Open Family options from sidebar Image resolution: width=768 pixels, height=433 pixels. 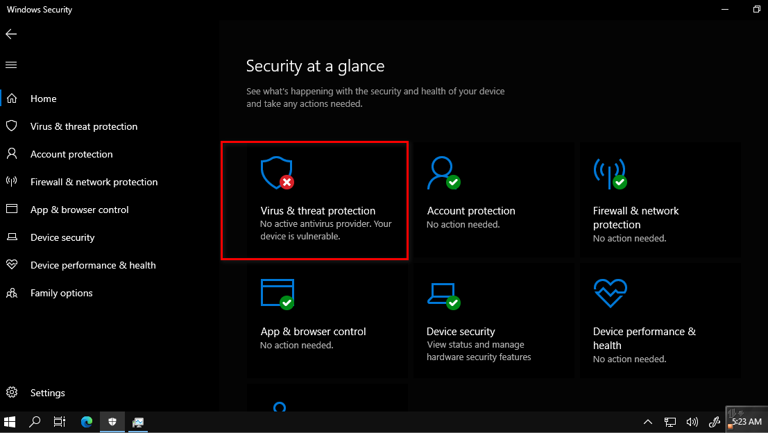(61, 293)
